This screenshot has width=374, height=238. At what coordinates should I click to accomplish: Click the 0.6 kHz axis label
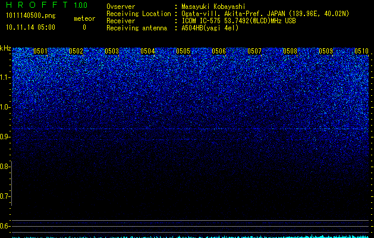tap(4, 226)
